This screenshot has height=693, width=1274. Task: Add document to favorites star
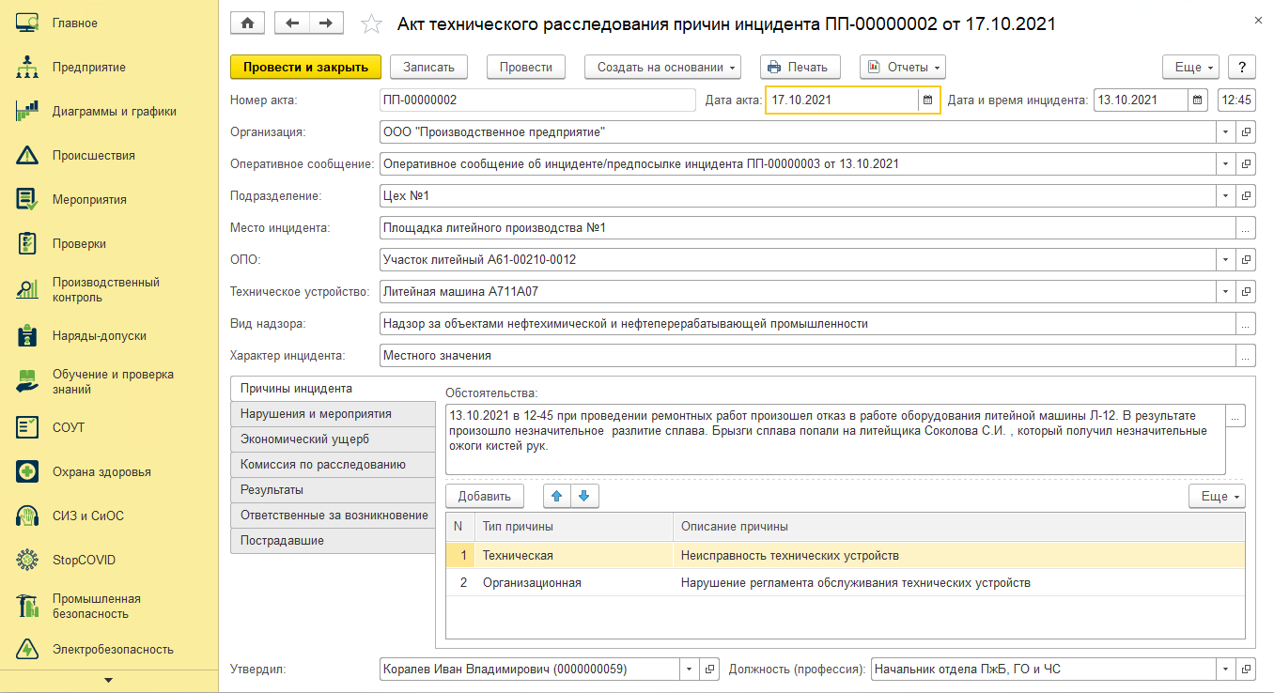371,24
